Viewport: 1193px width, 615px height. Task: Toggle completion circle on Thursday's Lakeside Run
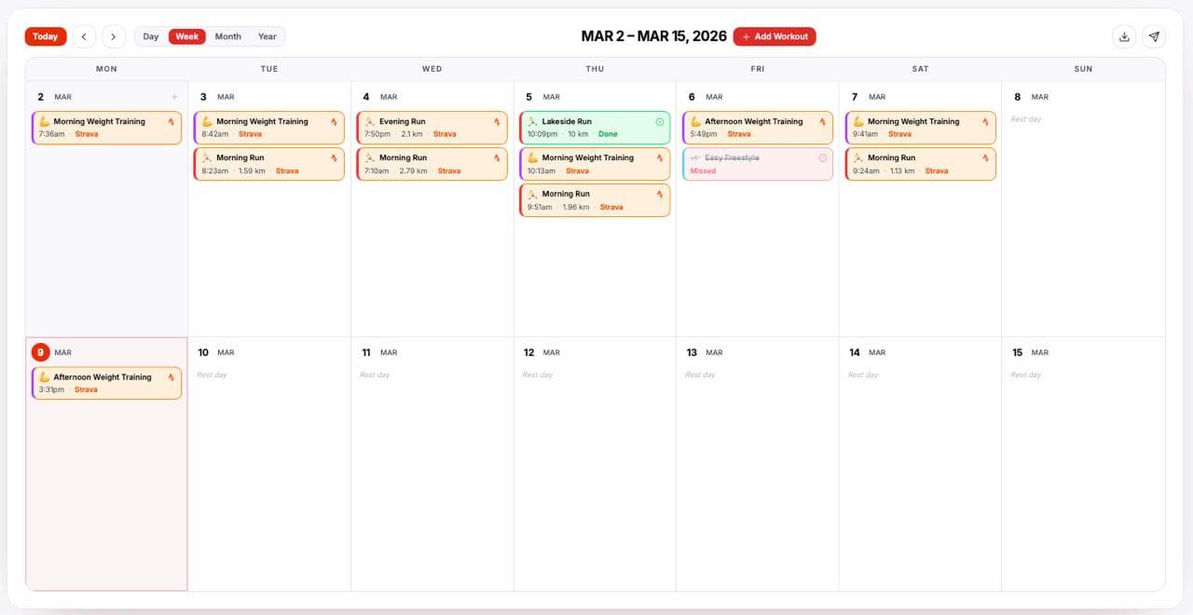pos(661,121)
